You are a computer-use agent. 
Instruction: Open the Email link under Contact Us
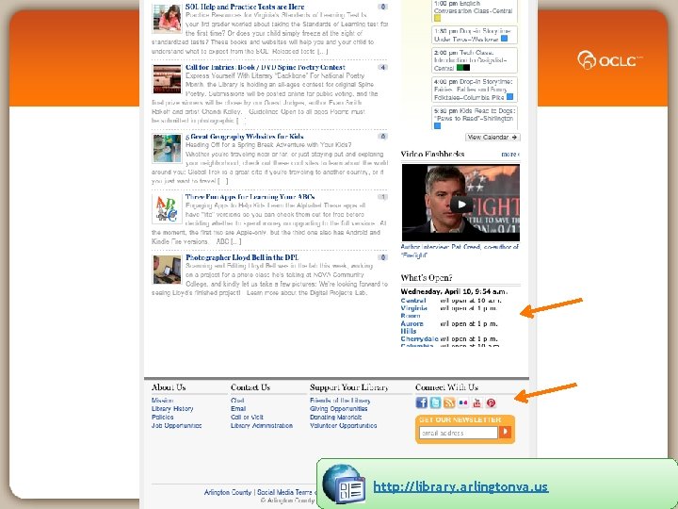(x=238, y=408)
